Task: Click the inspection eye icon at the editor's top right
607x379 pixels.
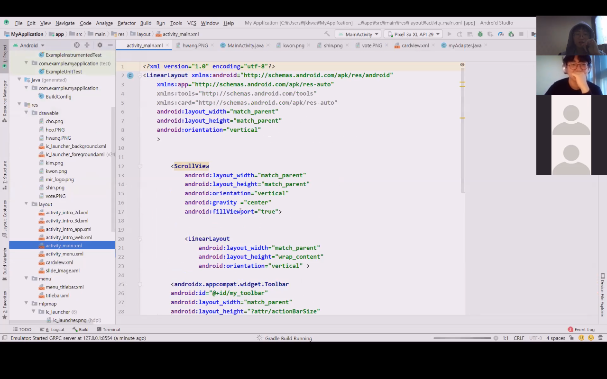Action: 462,65
